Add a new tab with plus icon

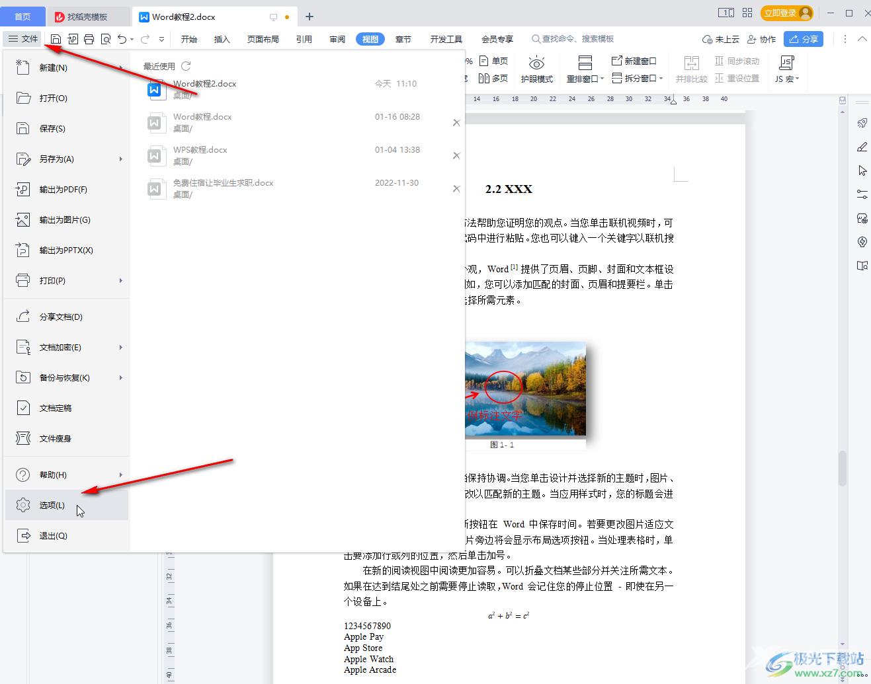click(310, 17)
